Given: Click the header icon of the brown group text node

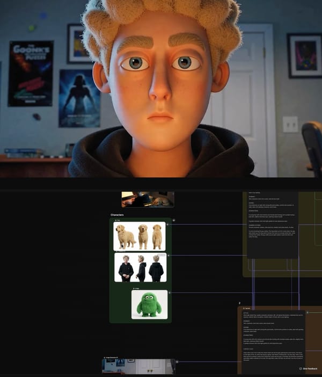Looking at the screenshot, I should (x=244, y=308).
